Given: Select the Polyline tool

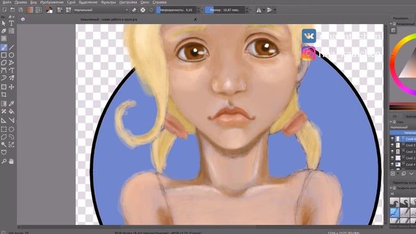Looking at the screenshot, I should tap(12, 63).
